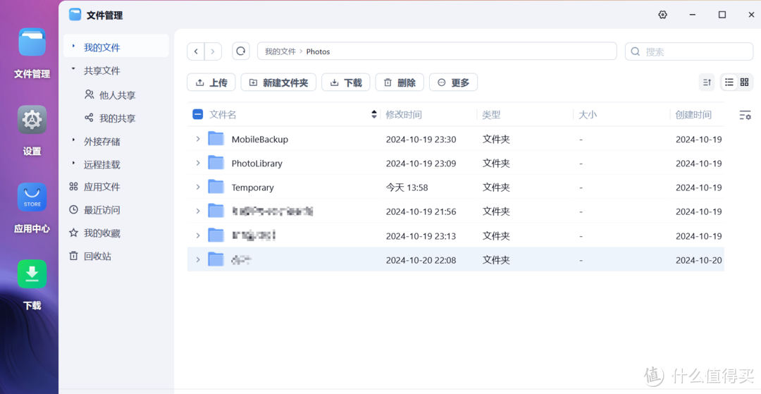Expand the folder modified 2024-10-20 22:08
Image resolution: width=761 pixels, height=394 pixels.
pos(198,259)
